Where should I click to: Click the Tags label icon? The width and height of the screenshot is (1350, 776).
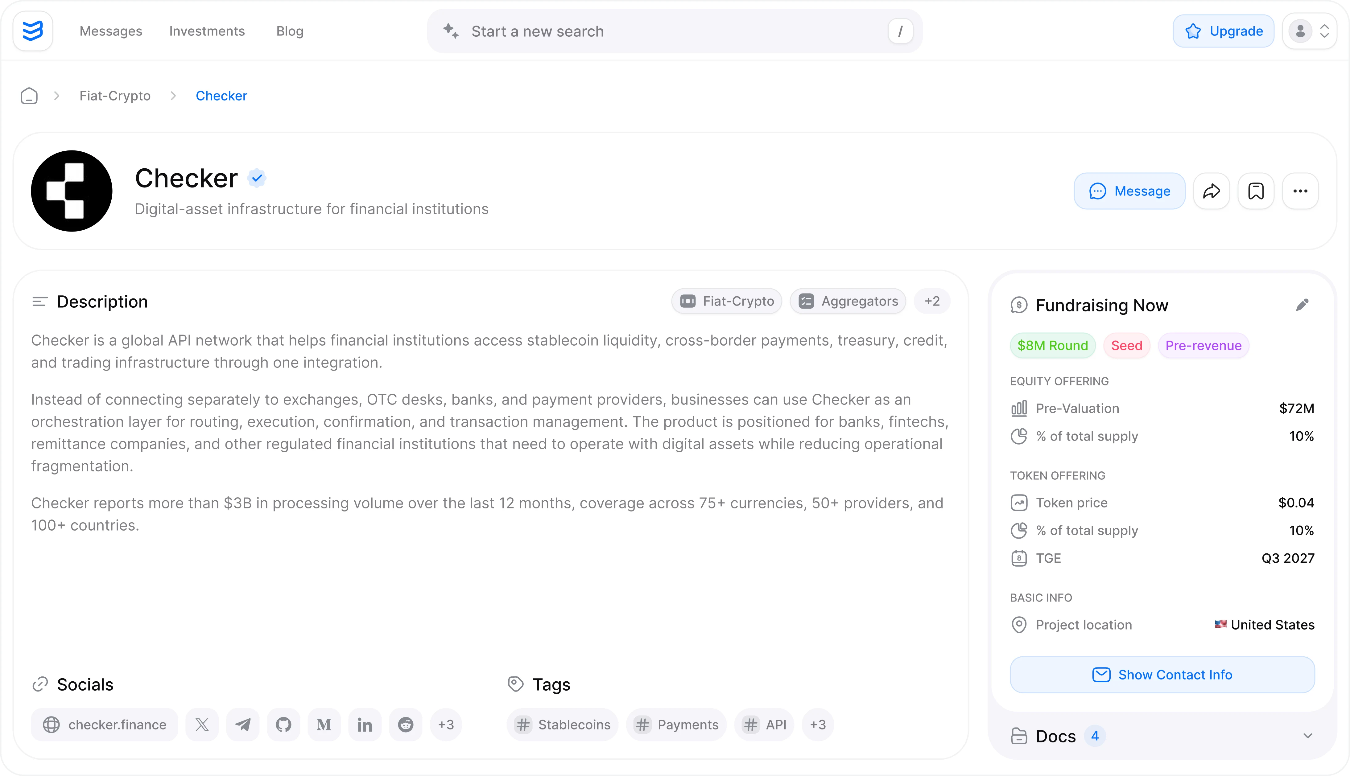pos(516,684)
